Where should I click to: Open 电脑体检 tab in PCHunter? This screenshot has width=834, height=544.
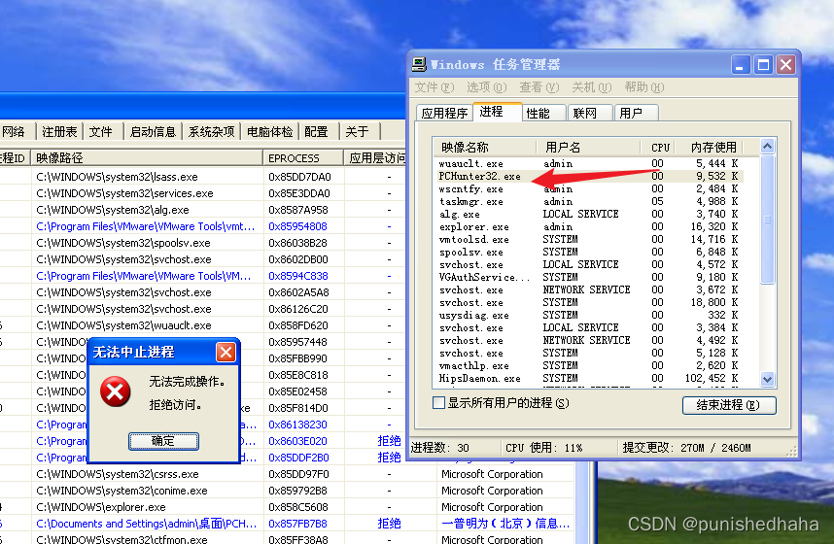(x=269, y=131)
